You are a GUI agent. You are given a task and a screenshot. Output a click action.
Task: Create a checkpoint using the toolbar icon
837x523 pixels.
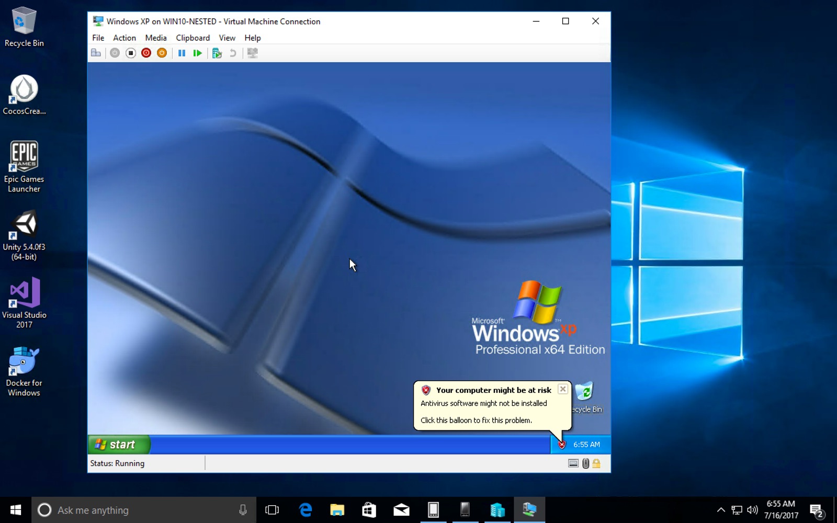[217, 53]
